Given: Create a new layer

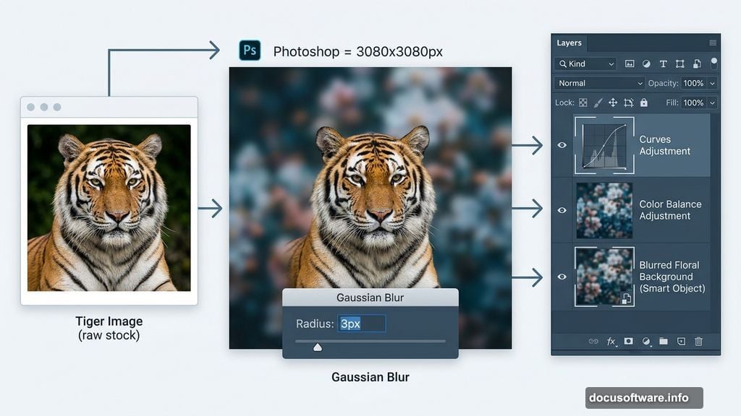Looking at the screenshot, I should pyautogui.click(x=681, y=341).
